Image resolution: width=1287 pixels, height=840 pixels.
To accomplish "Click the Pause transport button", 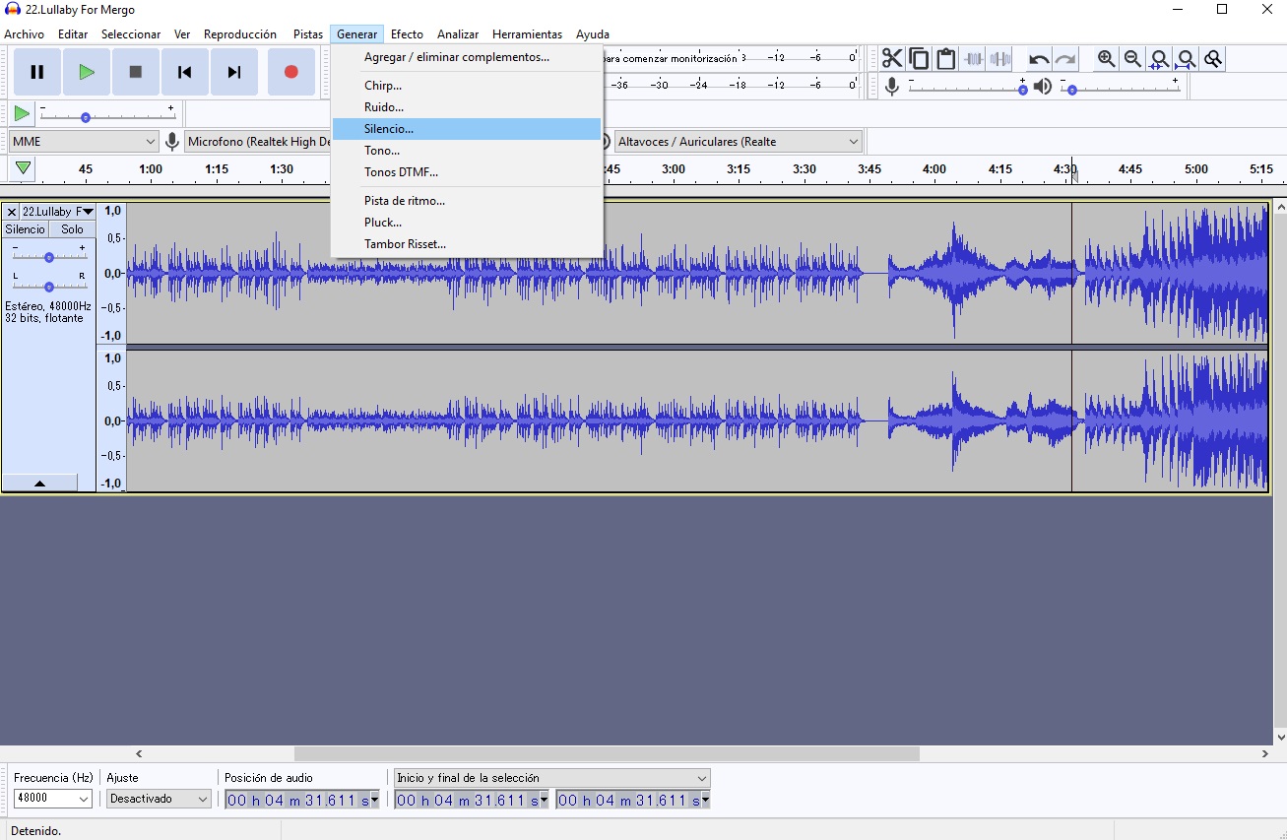I will pyautogui.click(x=37, y=72).
